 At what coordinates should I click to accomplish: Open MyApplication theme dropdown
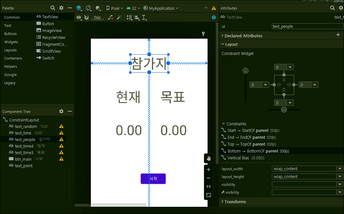click(161, 8)
